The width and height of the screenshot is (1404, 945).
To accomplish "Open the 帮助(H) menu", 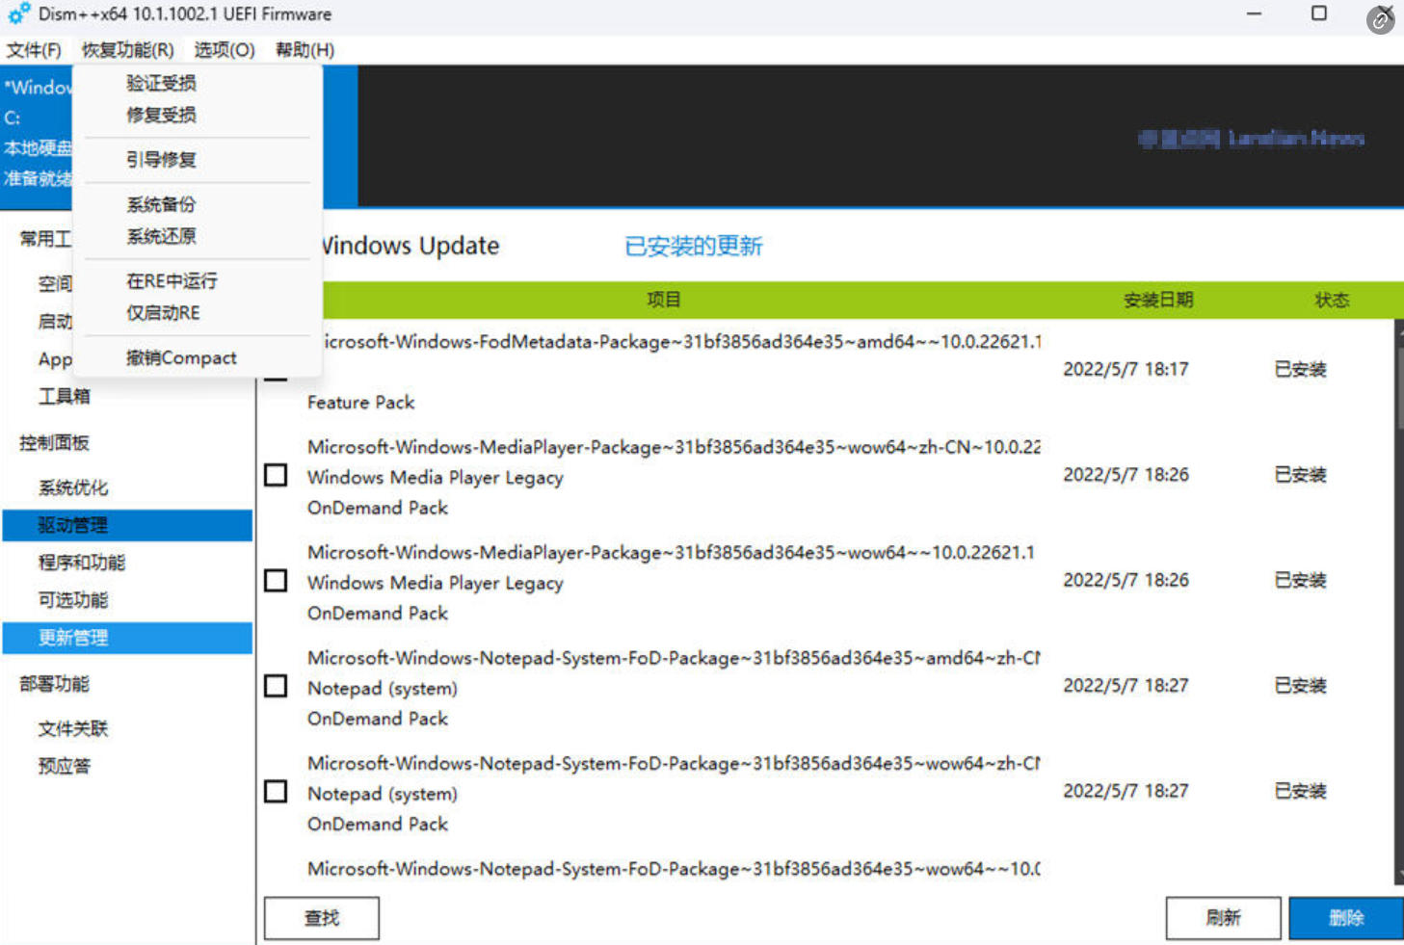I will [x=305, y=50].
